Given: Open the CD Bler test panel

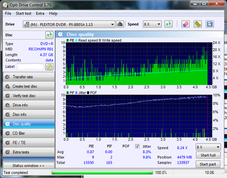Looking at the screenshot, I should (29, 133).
